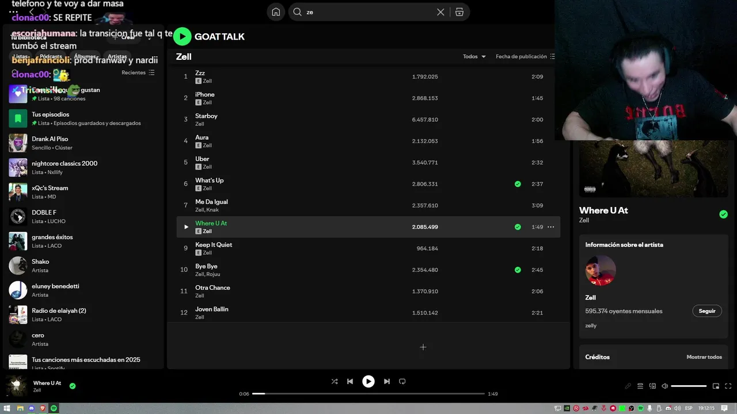Screen dimensions: 737x414
Task: Open the Todos filter dropdown
Action: click(x=474, y=56)
